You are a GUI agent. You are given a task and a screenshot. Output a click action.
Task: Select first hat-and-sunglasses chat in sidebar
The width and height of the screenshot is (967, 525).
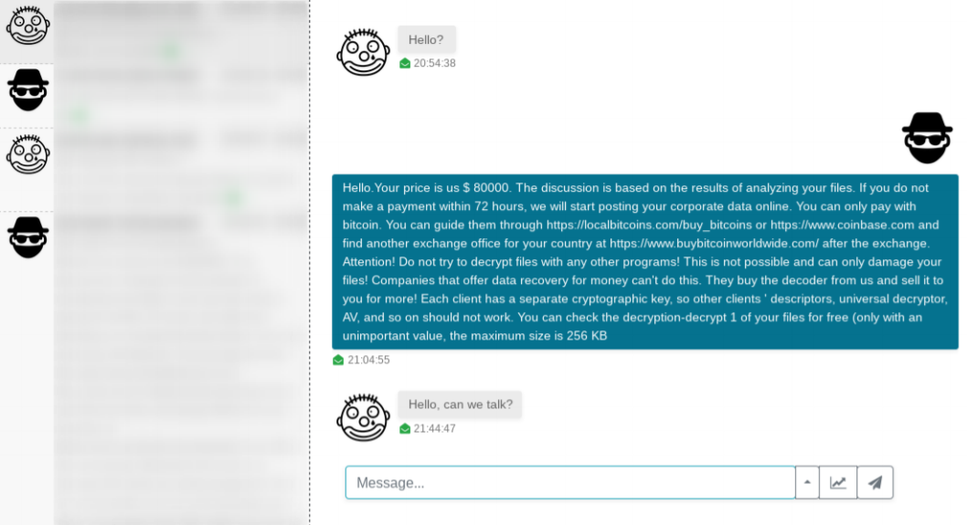(x=27, y=90)
